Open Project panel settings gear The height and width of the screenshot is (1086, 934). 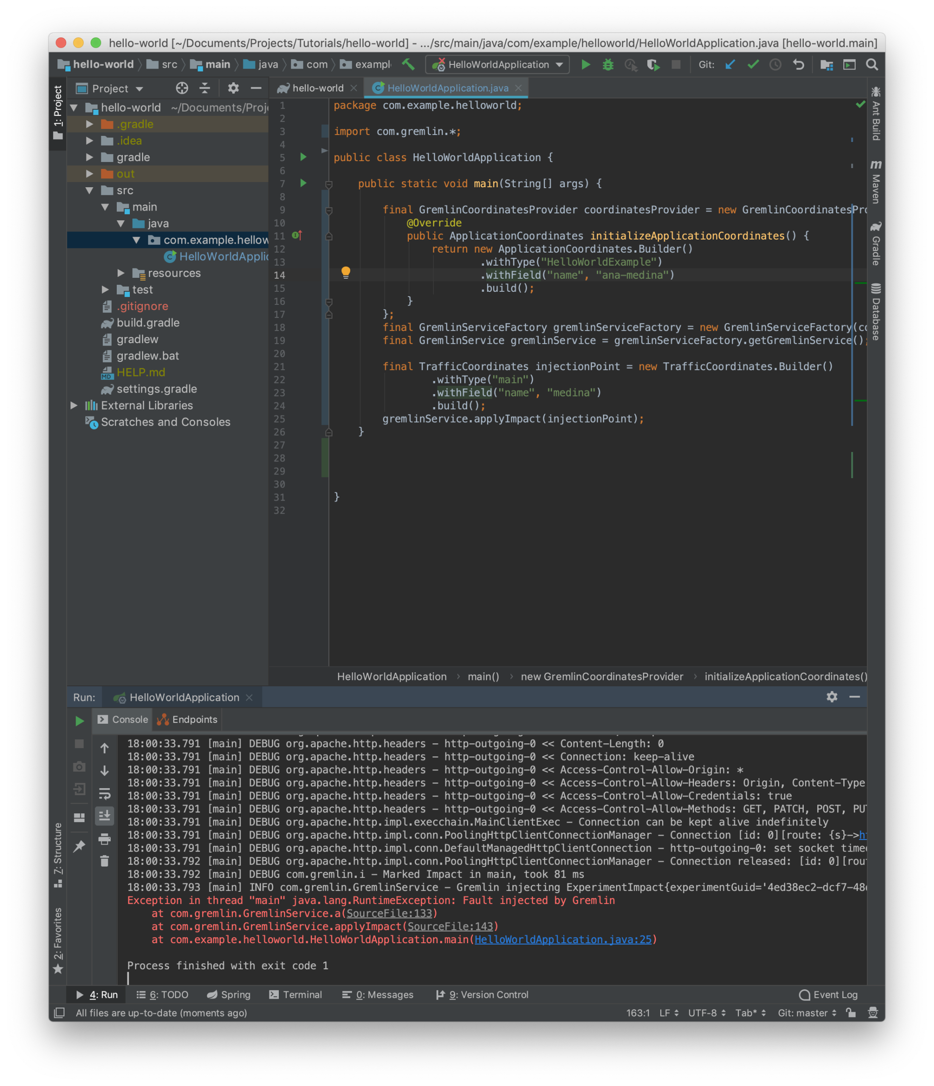[x=233, y=88]
